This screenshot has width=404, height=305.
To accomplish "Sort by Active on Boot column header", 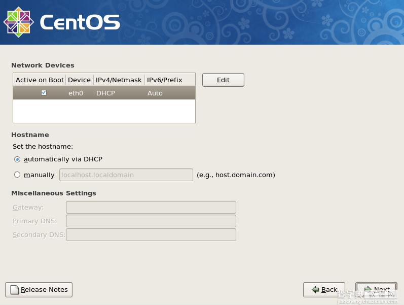I will (40, 80).
